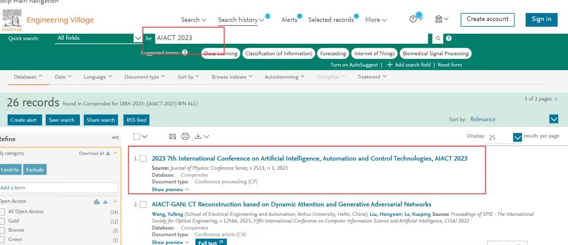
Task: Expand Sort by options tab
Action: [x=188, y=77]
